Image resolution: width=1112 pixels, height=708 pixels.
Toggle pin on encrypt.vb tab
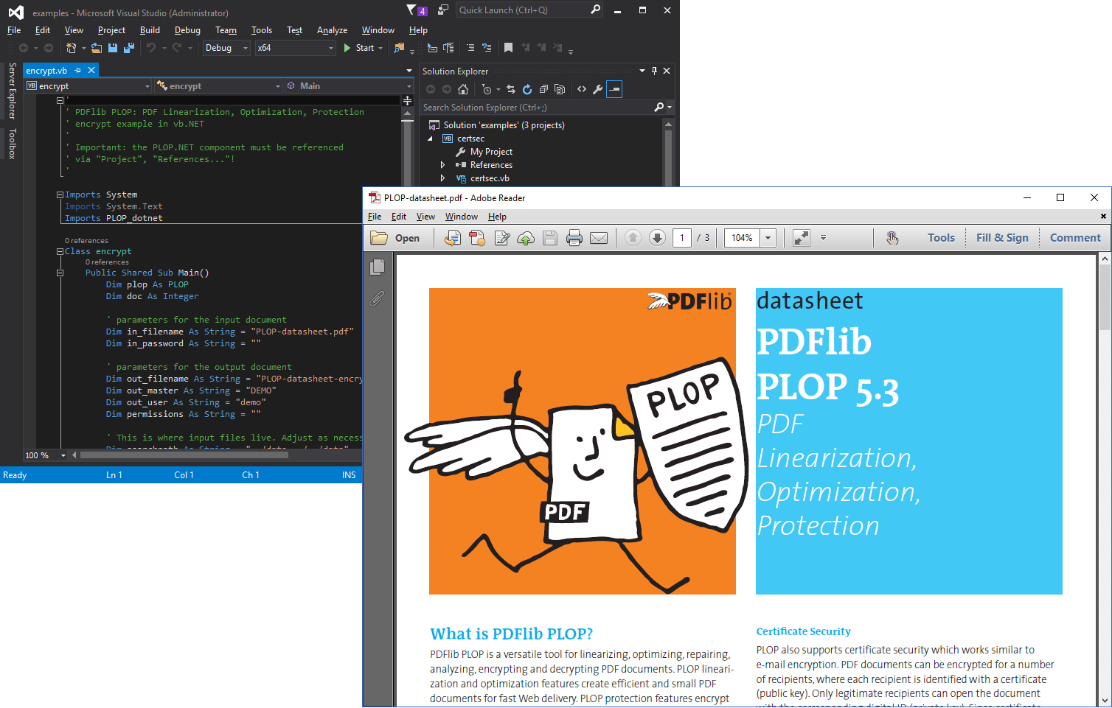click(78, 71)
